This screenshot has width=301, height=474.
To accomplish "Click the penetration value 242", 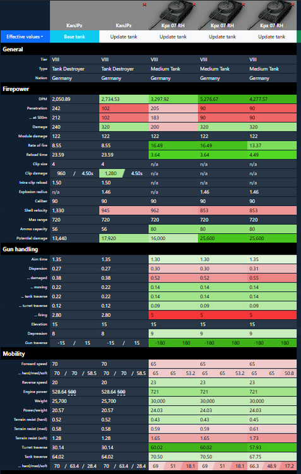I will tap(56, 108).
